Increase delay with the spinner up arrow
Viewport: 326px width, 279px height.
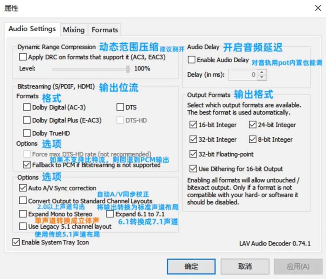(x=262, y=72)
